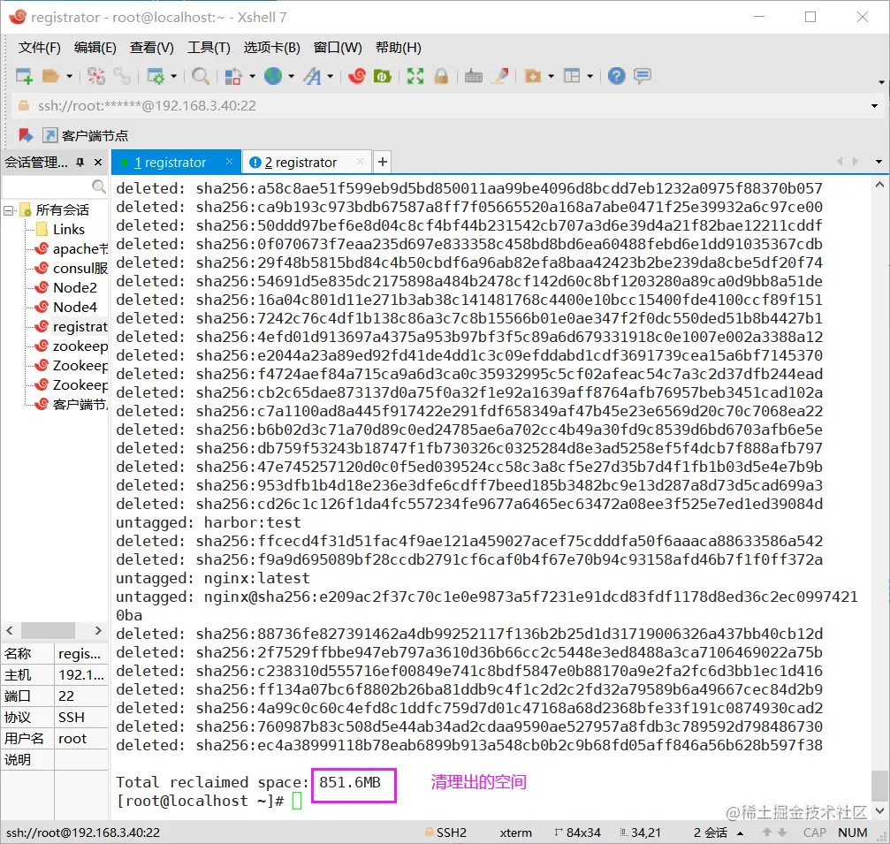Click the Font toolbar icon
The height and width of the screenshot is (844, 890).
click(312, 76)
